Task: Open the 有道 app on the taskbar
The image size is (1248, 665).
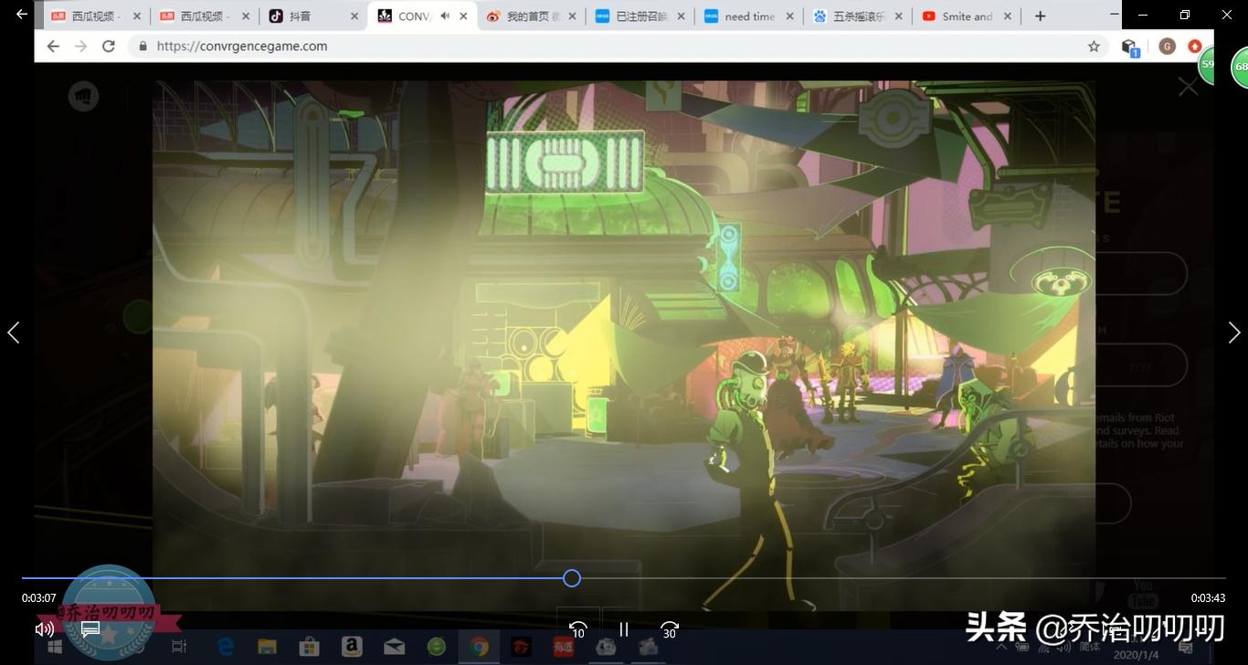Action: tap(563, 647)
